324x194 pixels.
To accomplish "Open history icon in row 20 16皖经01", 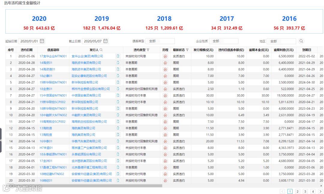I will coord(165,180).
